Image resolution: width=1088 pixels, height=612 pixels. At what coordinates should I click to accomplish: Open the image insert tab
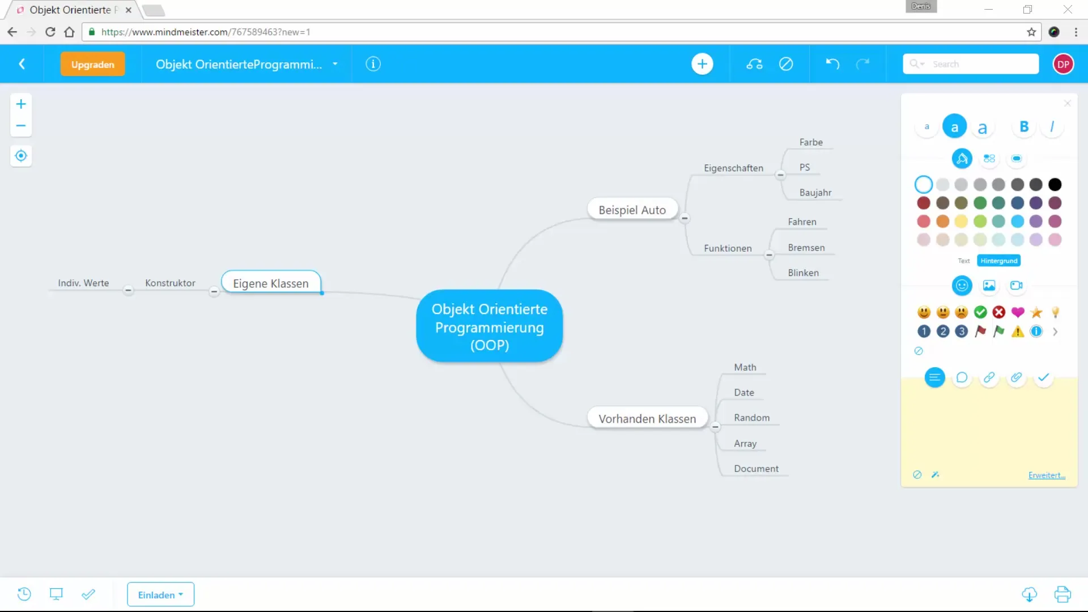click(989, 286)
